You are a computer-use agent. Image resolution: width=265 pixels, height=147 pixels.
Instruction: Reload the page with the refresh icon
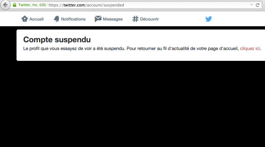pyautogui.click(x=258, y=5)
